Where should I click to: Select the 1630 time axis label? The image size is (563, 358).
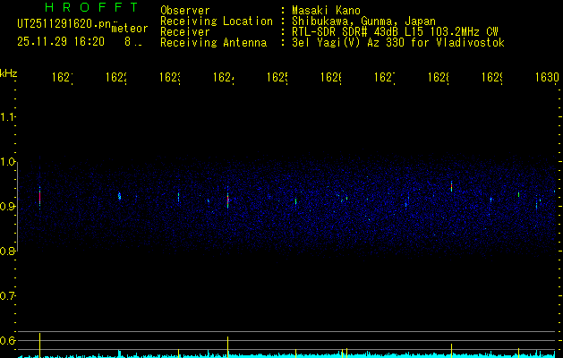click(x=547, y=77)
